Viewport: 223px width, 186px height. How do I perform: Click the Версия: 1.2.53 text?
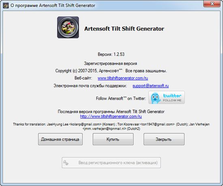tap(111, 54)
